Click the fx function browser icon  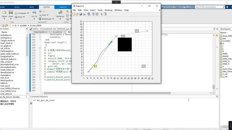click(x=31, y=103)
